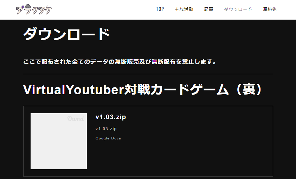Open the 記事 menu item
Image resolution: width=296 pixels, height=179 pixels.
click(x=208, y=9)
